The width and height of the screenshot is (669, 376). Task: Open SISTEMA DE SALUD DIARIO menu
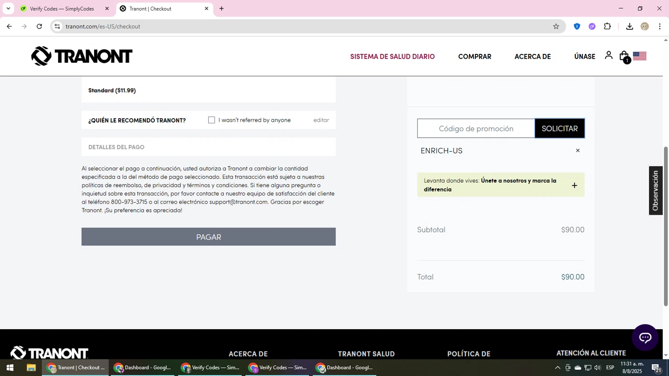[392, 57]
